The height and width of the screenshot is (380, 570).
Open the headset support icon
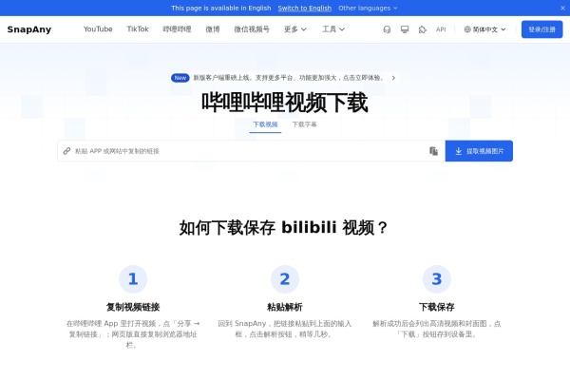pyautogui.click(x=387, y=29)
